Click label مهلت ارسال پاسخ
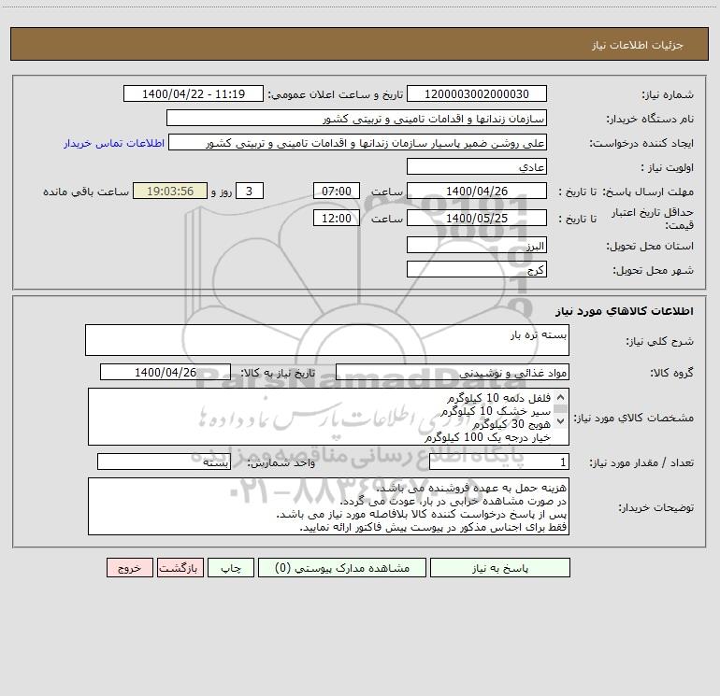 coord(648,192)
